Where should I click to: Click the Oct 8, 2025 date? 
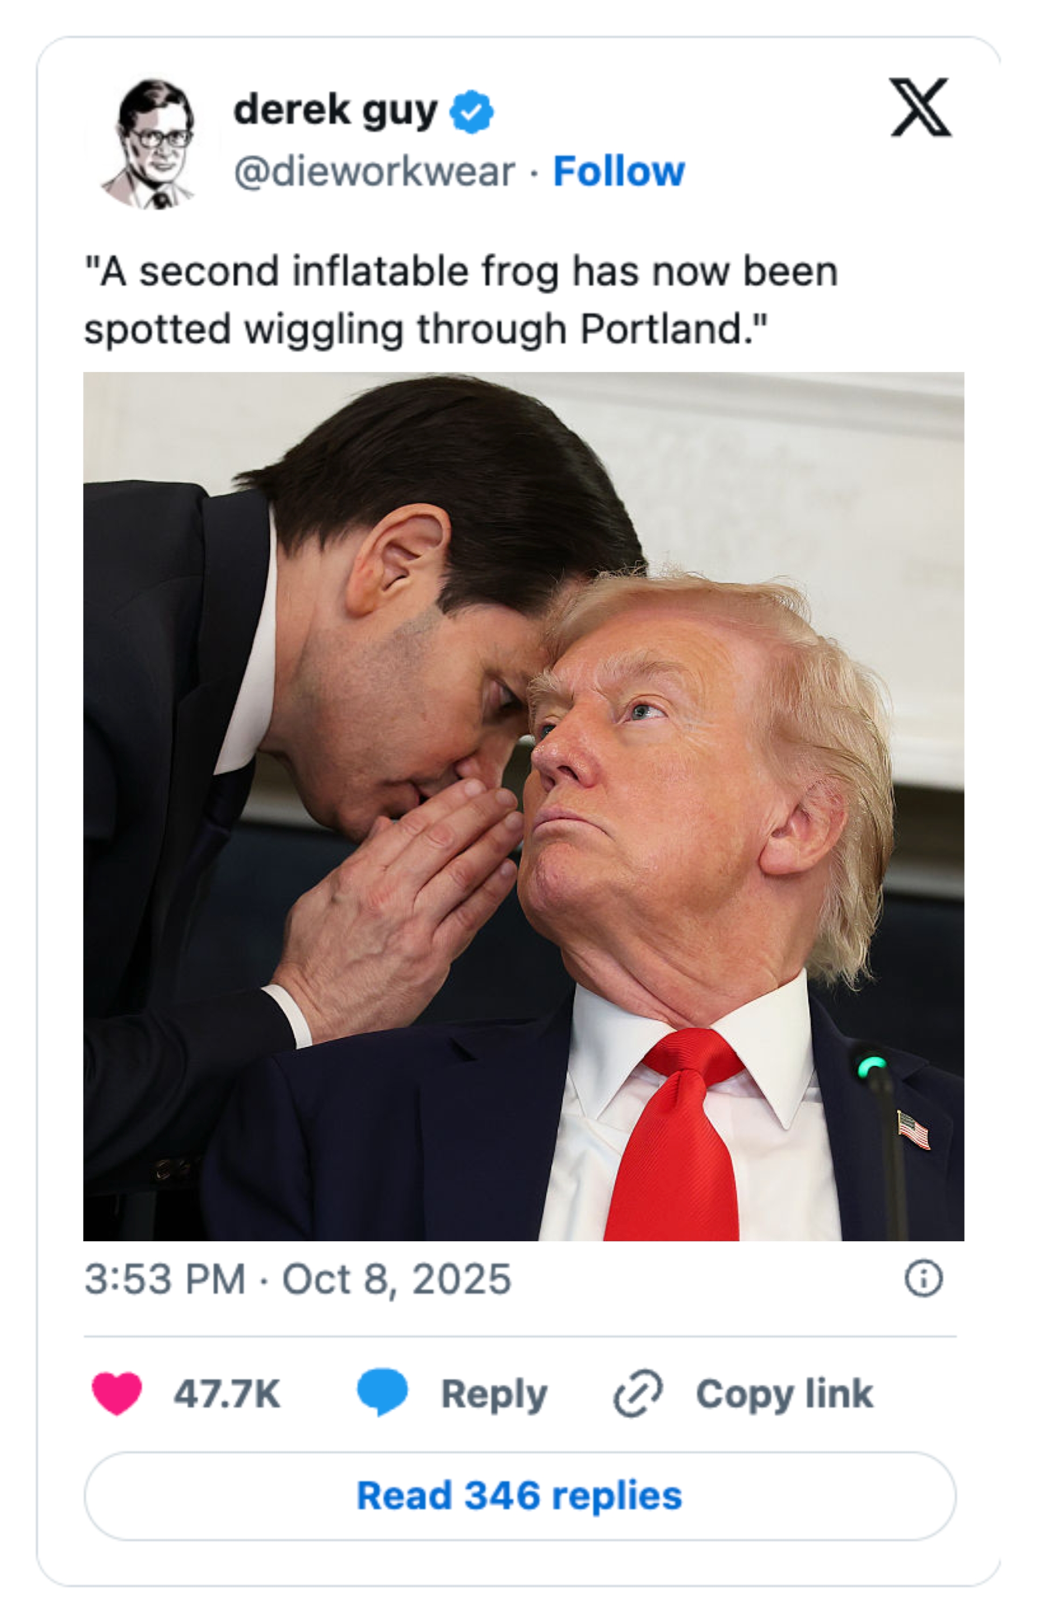[x=397, y=1280]
